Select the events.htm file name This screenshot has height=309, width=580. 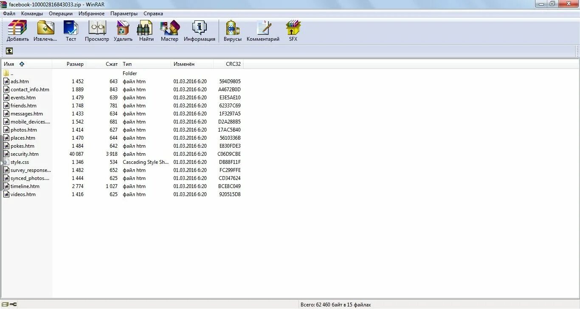(23, 98)
